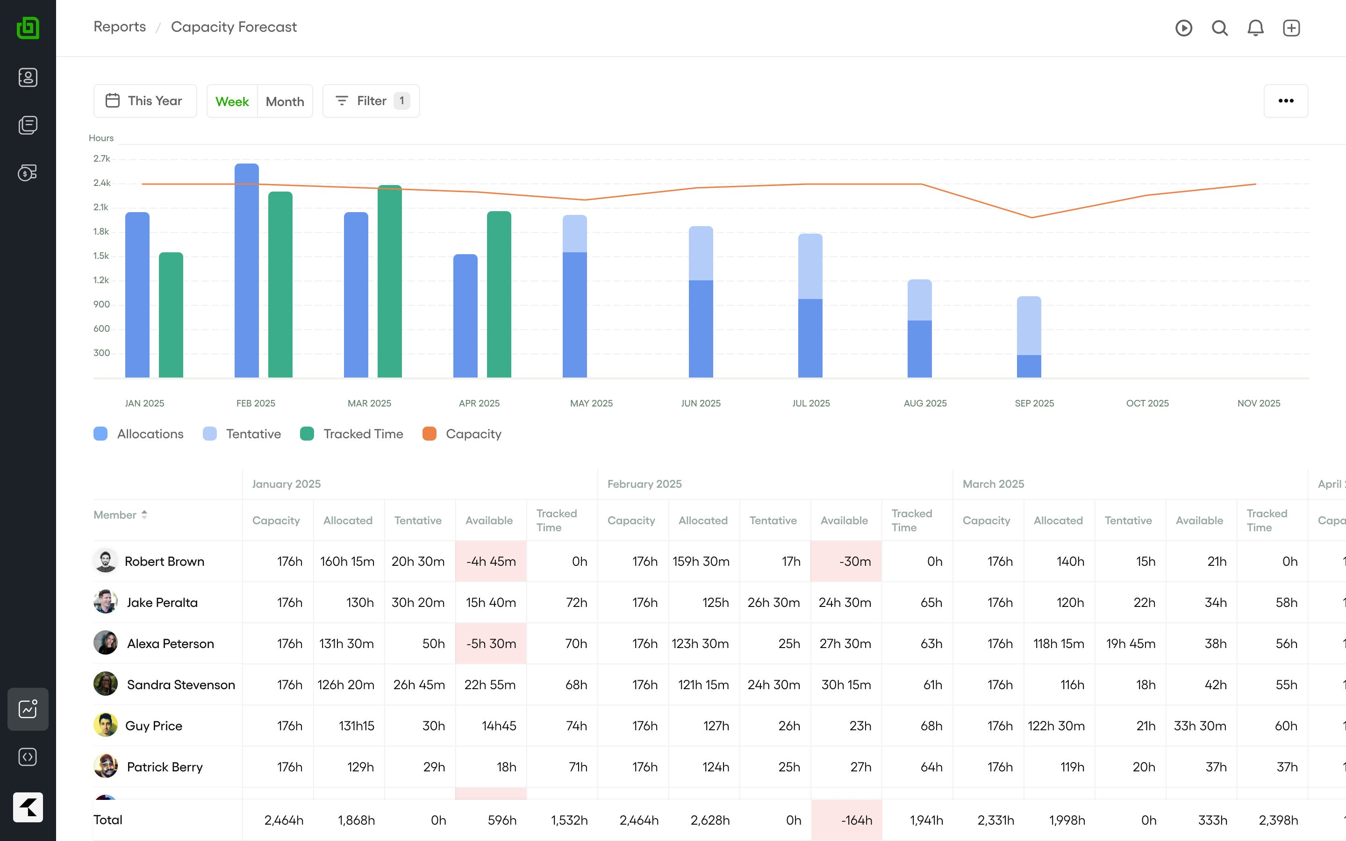Viewport: 1346px width, 841px height.
Task: Open the code brackets sidebar icon
Action: pyautogui.click(x=28, y=757)
